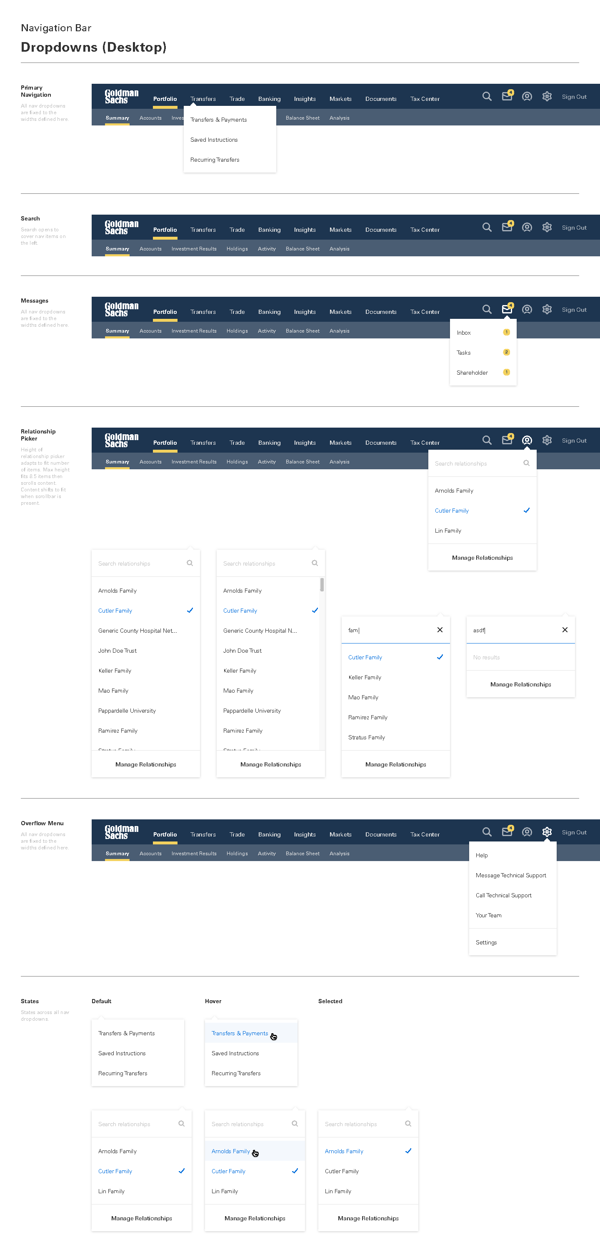
Task: Select Shareholder in Messages dropdown
Action: (483, 372)
